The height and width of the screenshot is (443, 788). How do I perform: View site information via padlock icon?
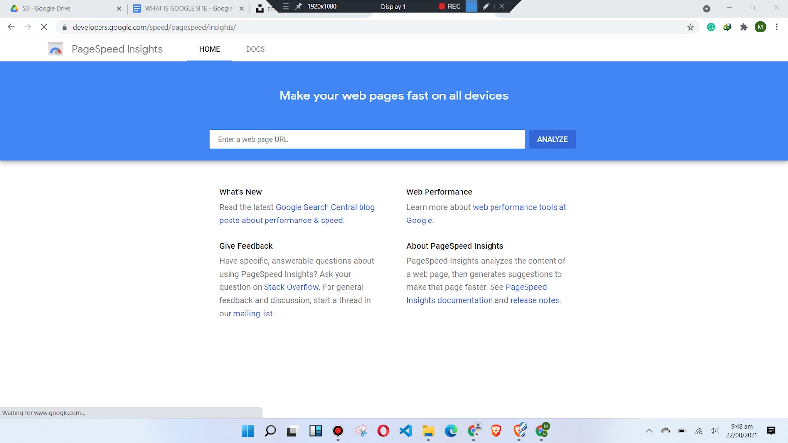point(64,27)
